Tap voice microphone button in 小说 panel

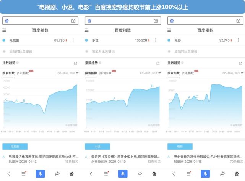coord(123,174)
